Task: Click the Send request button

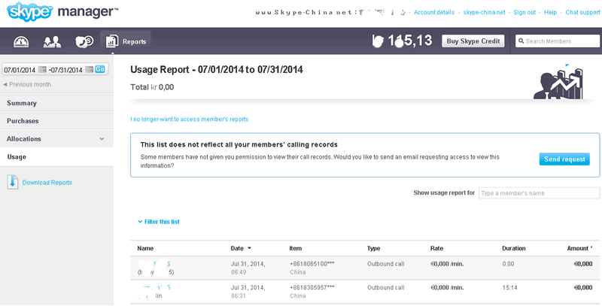Action: pos(564,159)
